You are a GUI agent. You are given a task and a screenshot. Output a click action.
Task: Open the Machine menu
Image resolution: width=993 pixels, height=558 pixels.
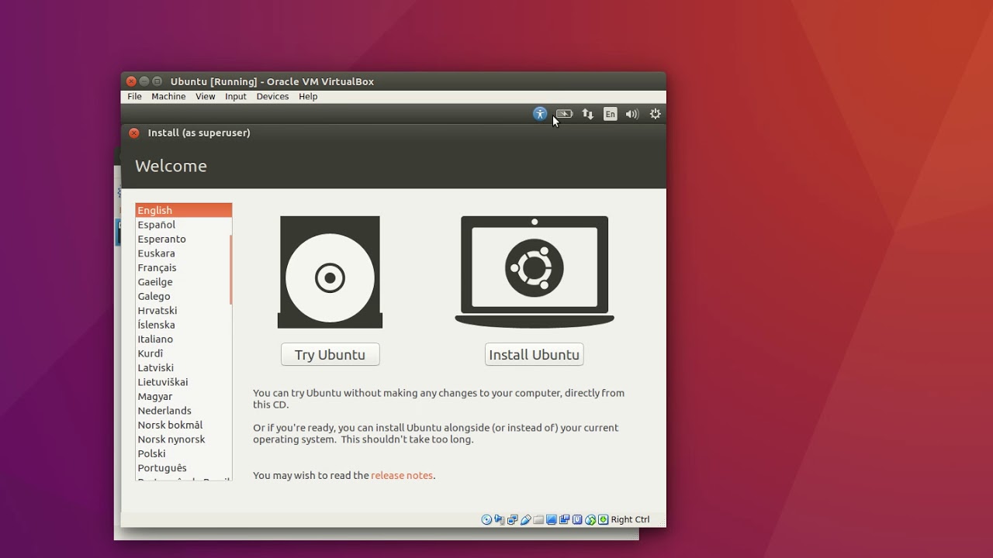tap(168, 97)
